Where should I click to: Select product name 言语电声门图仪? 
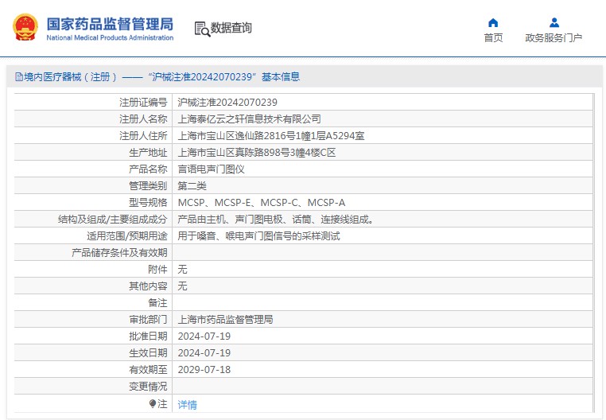coord(211,169)
